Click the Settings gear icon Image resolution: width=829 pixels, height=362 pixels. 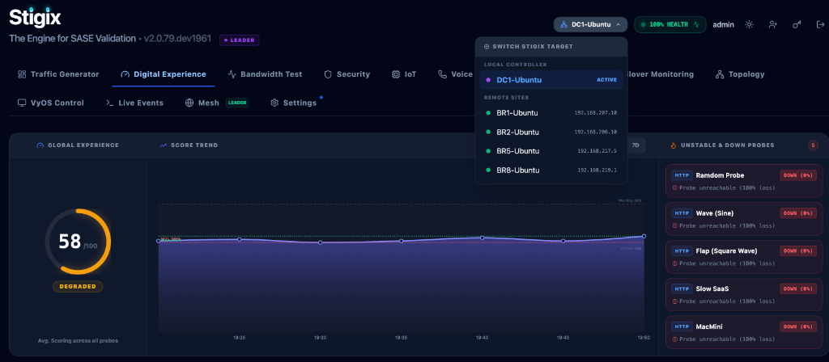[274, 103]
